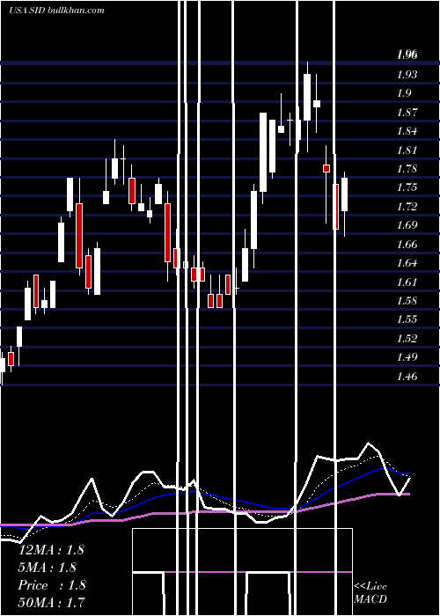Click the <<Live MACD label
This screenshot has width=440, height=616.
point(370,592)
